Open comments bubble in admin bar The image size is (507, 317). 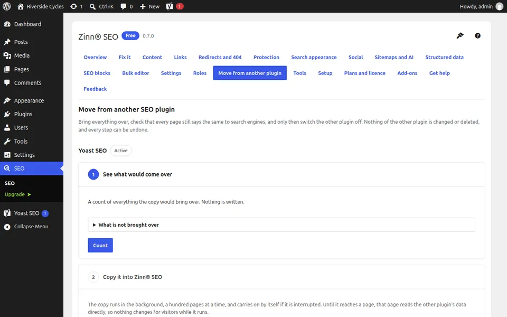[x=126, y=6]
